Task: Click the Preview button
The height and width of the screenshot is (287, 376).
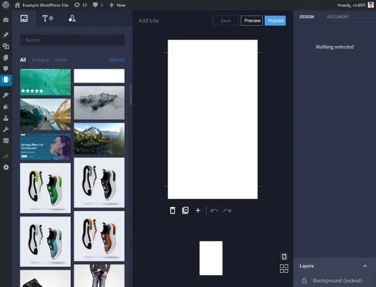Action: click(252, 20)
